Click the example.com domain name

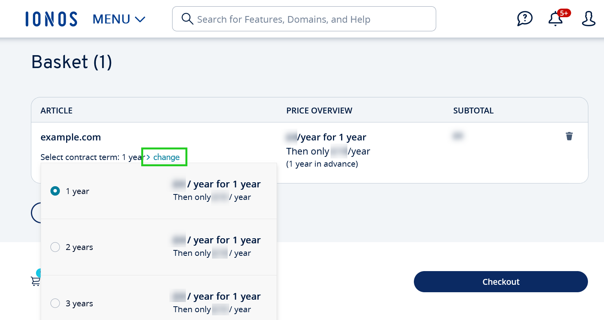pos(71,137)
